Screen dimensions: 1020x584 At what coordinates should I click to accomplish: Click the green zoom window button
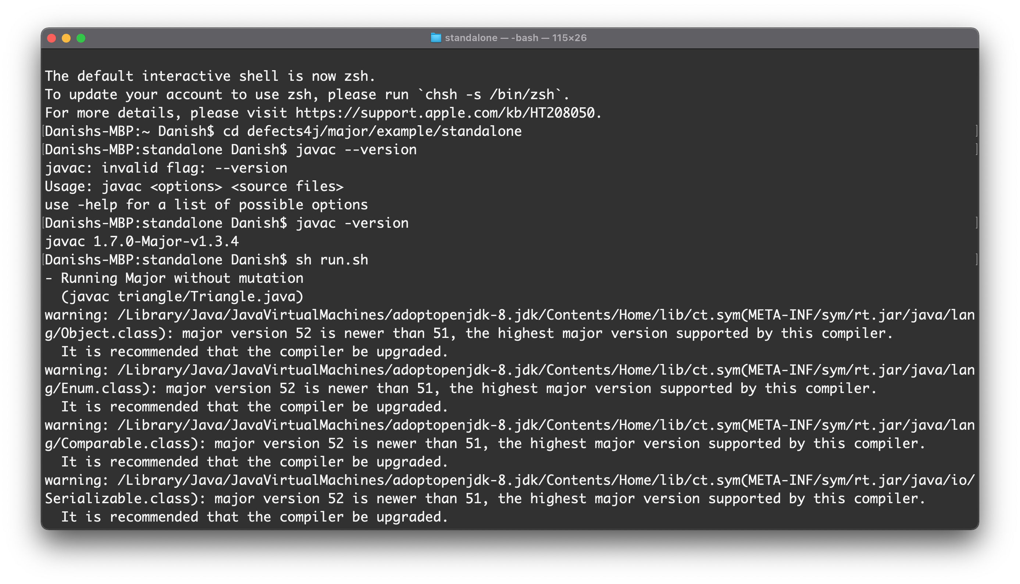point(81,38)
